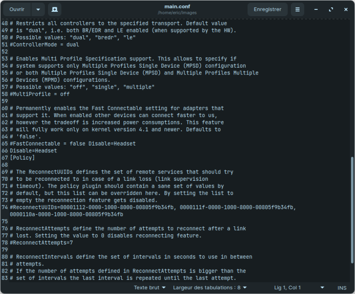This screenshot has width=355, height=294.
Task: Click line 57 possible values off single multiple
Action: click(82, 87)
